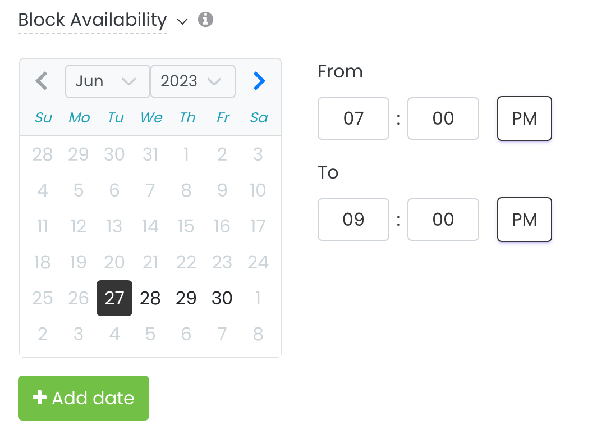Click the To minutes field showing 00
This screenshot has height=447, width=606.
pyautogui.click(x=443, y=220)
